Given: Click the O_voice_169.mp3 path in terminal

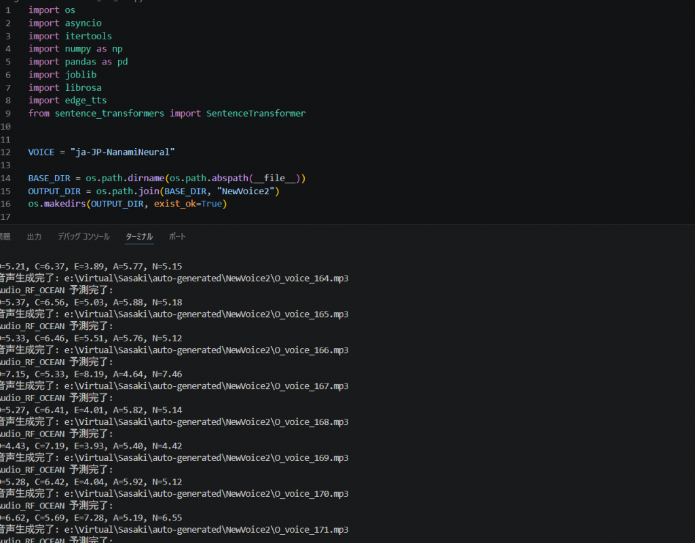Looking at the screenshot, I should 206,458.
